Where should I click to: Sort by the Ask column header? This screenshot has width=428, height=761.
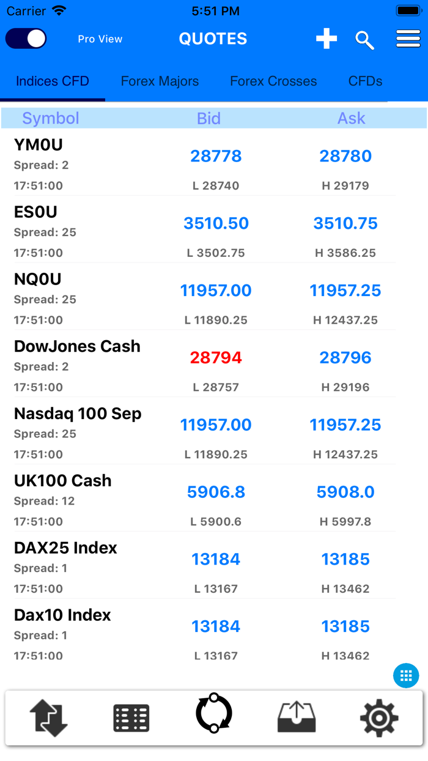click(351, 117)
